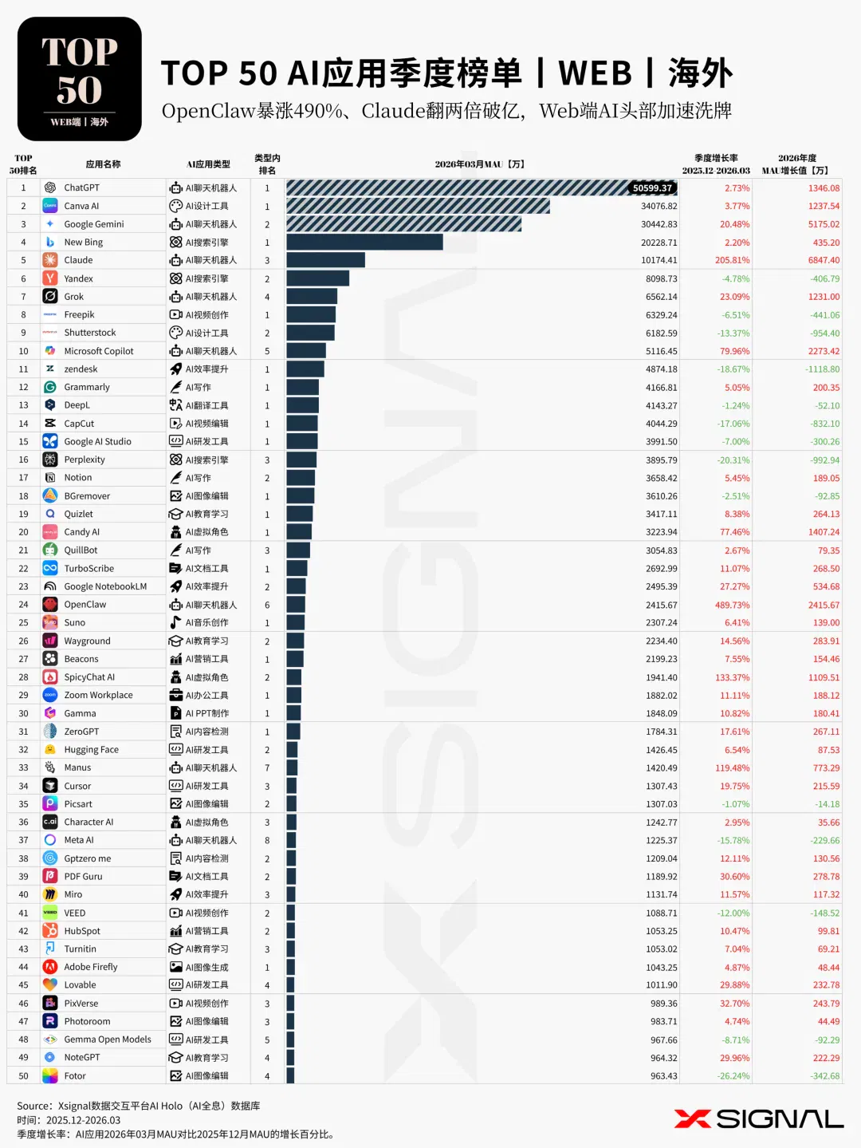This screenshot has width=861, height=1148.
Task: Click the OpenClaw app name
Action: (85, 605)
